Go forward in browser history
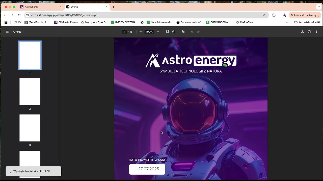 pos(12,15)
